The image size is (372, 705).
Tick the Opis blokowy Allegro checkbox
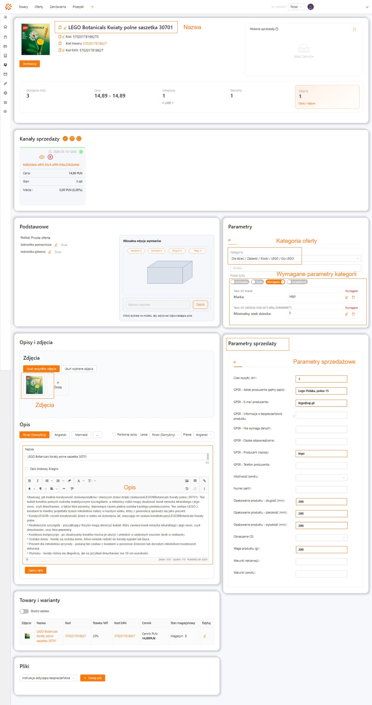click(27, 469)
